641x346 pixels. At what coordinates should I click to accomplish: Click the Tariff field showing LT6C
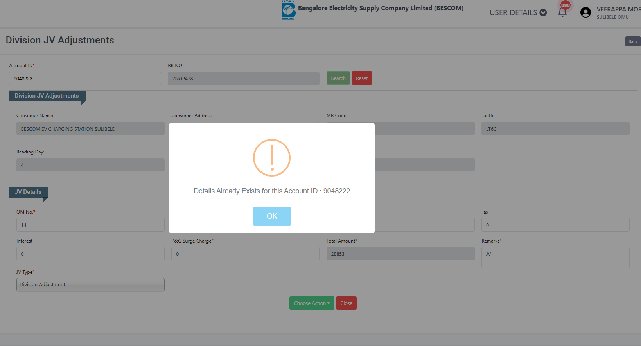pos(555,128)
